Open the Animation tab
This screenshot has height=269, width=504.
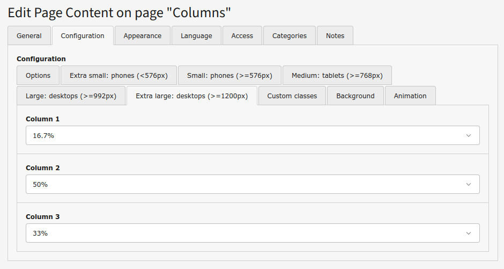410,96
